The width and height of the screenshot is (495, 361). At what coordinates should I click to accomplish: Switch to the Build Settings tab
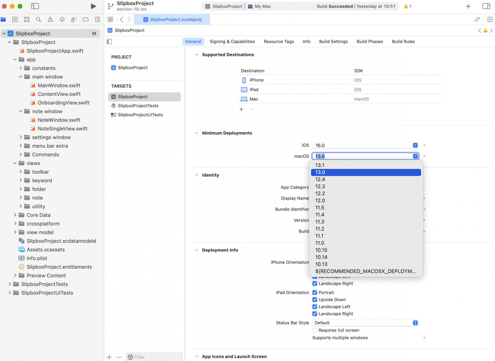[333, 41]
